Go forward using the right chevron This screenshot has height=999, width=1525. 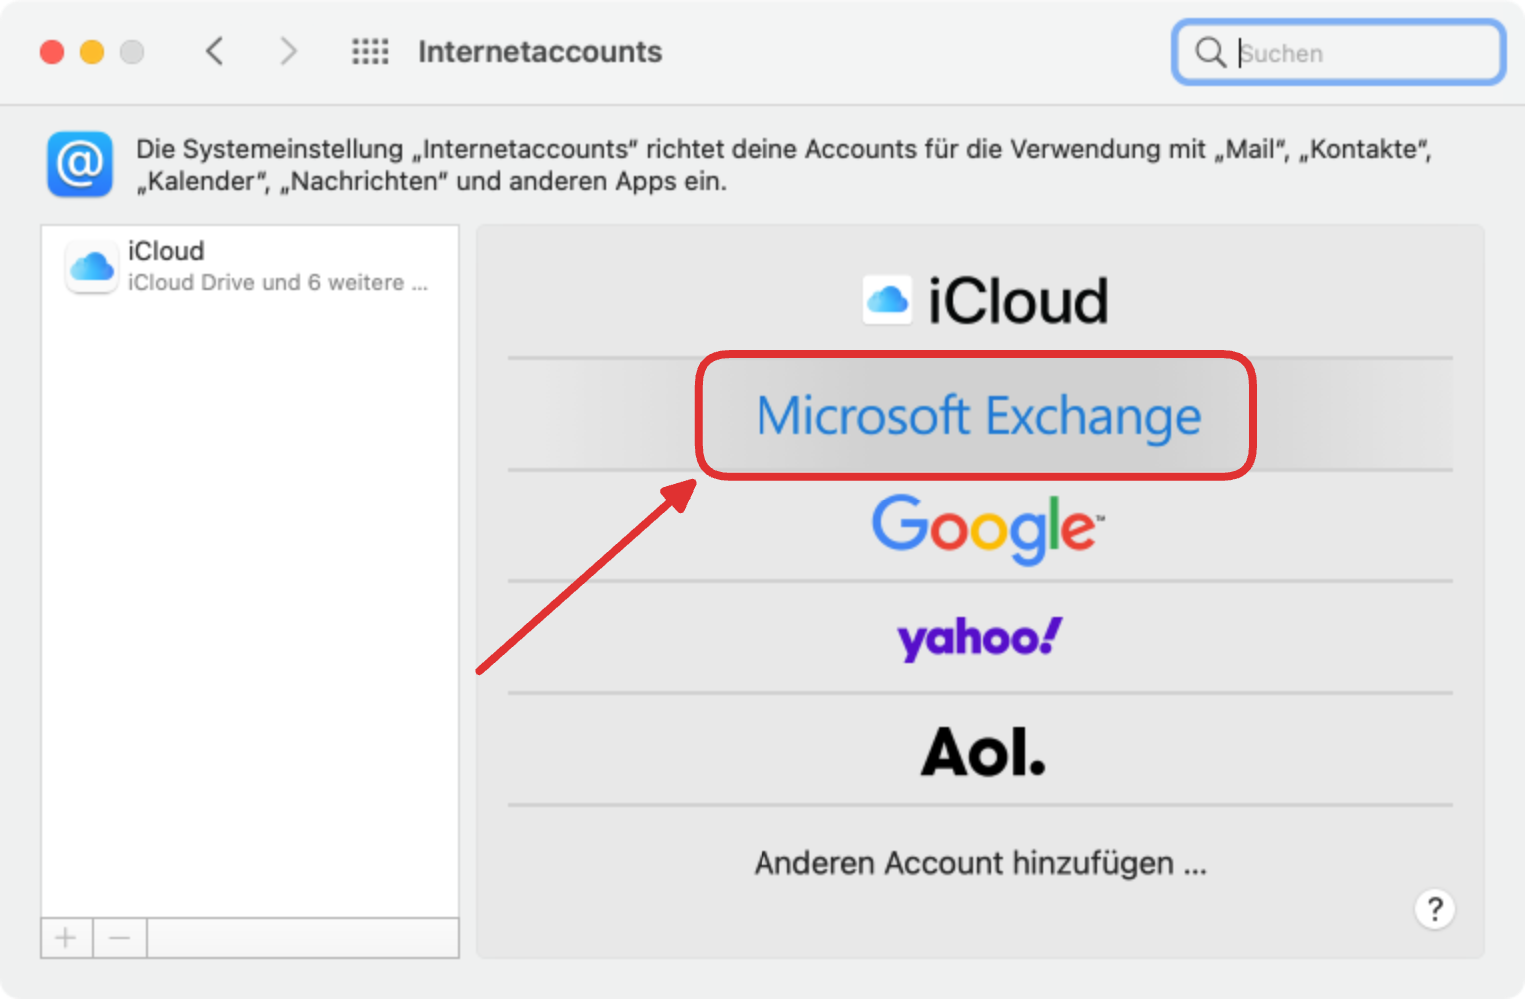click(288, 51)
